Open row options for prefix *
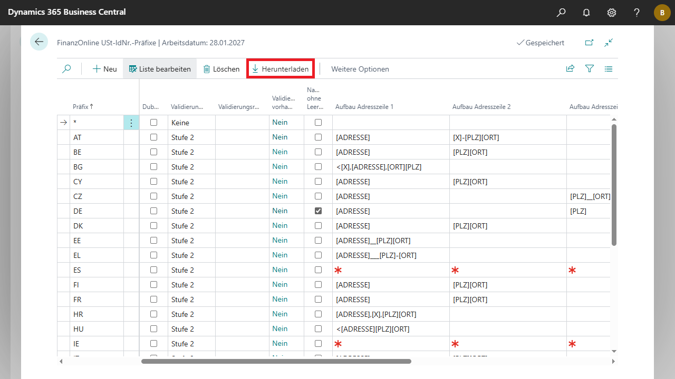 point(131,123)
